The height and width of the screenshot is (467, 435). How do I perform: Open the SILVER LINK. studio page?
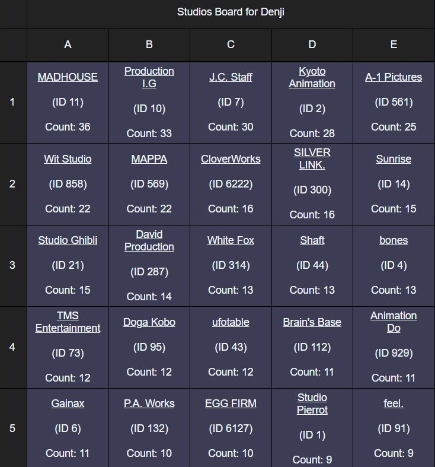pyautogui.click(x=312, y=158)
